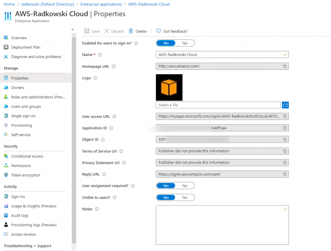Show info tooltip for Object ID
The height and width of the screenshot is (251, 331).
pos(102,139)
